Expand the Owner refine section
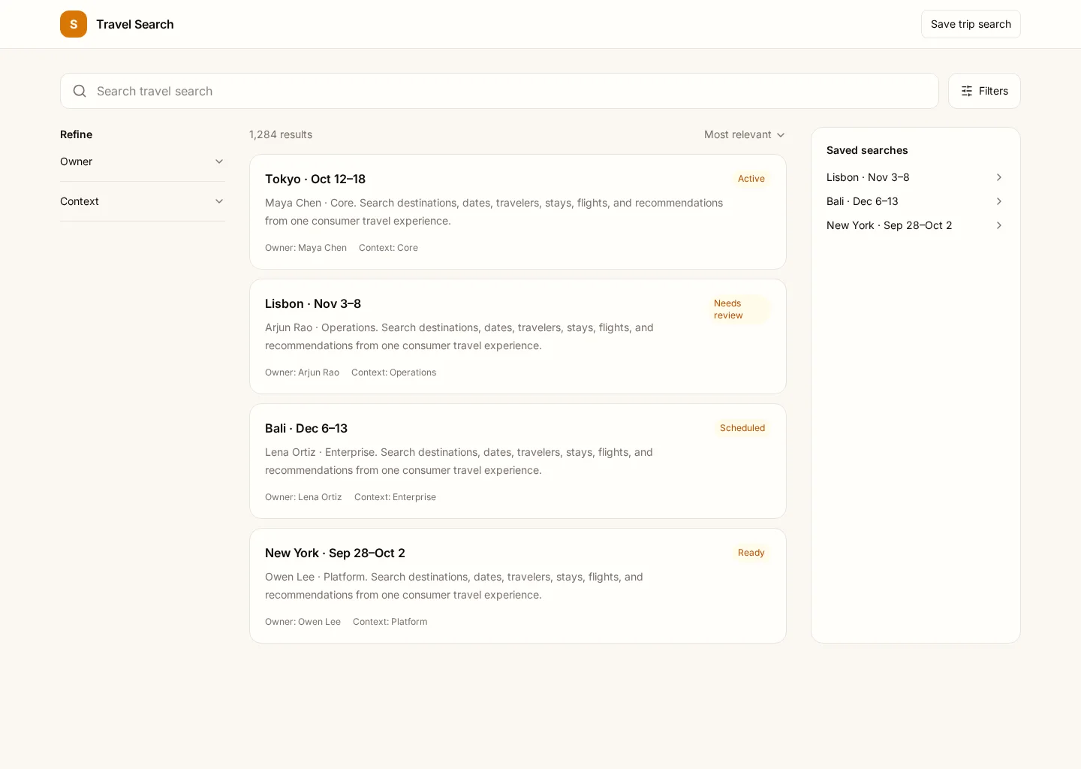 tap(143, 161)
